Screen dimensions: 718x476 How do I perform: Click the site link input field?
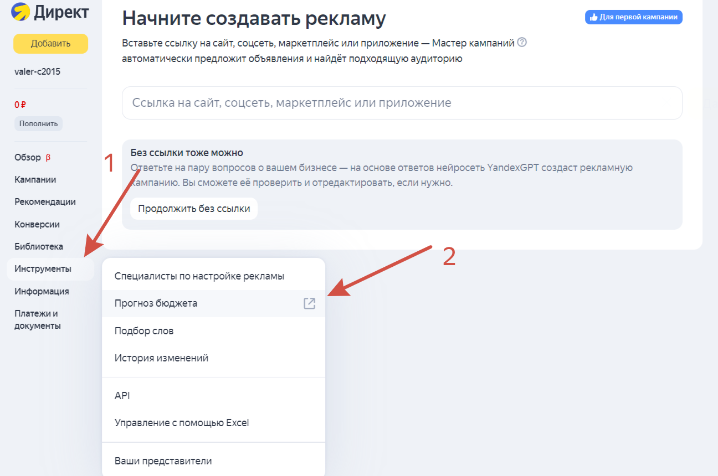tap(402, 103)
